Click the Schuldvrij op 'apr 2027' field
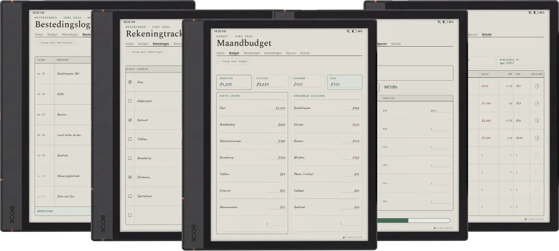Screen dimensions: 559x251 point(520,62)
